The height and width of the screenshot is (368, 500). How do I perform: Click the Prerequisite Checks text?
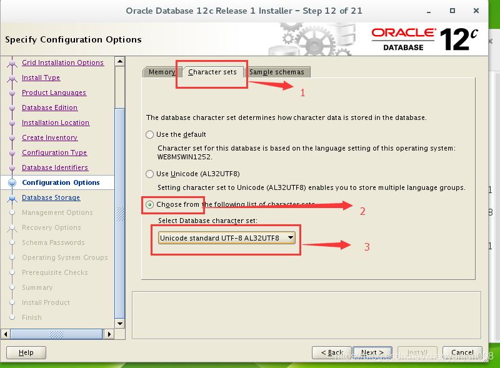55,272
